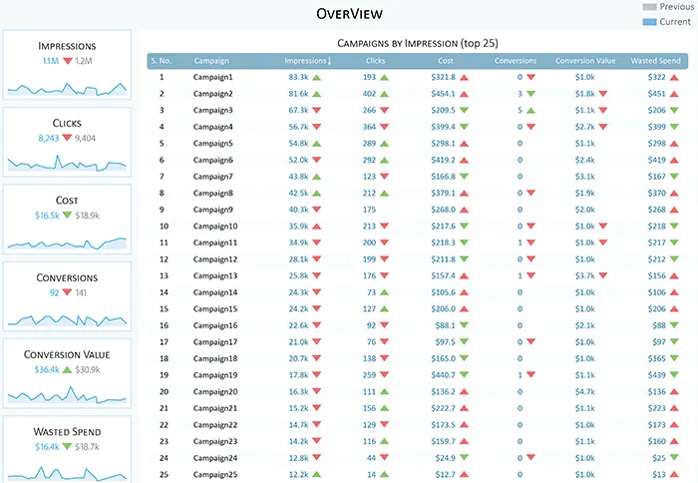
Task: Click the 1.1M current impressions value
Action: pyautogui.click(x=51, y=61)
